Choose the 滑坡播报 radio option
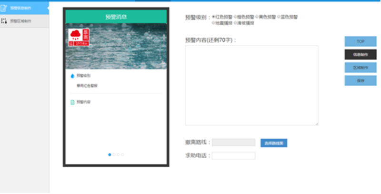 pos(235,22)
